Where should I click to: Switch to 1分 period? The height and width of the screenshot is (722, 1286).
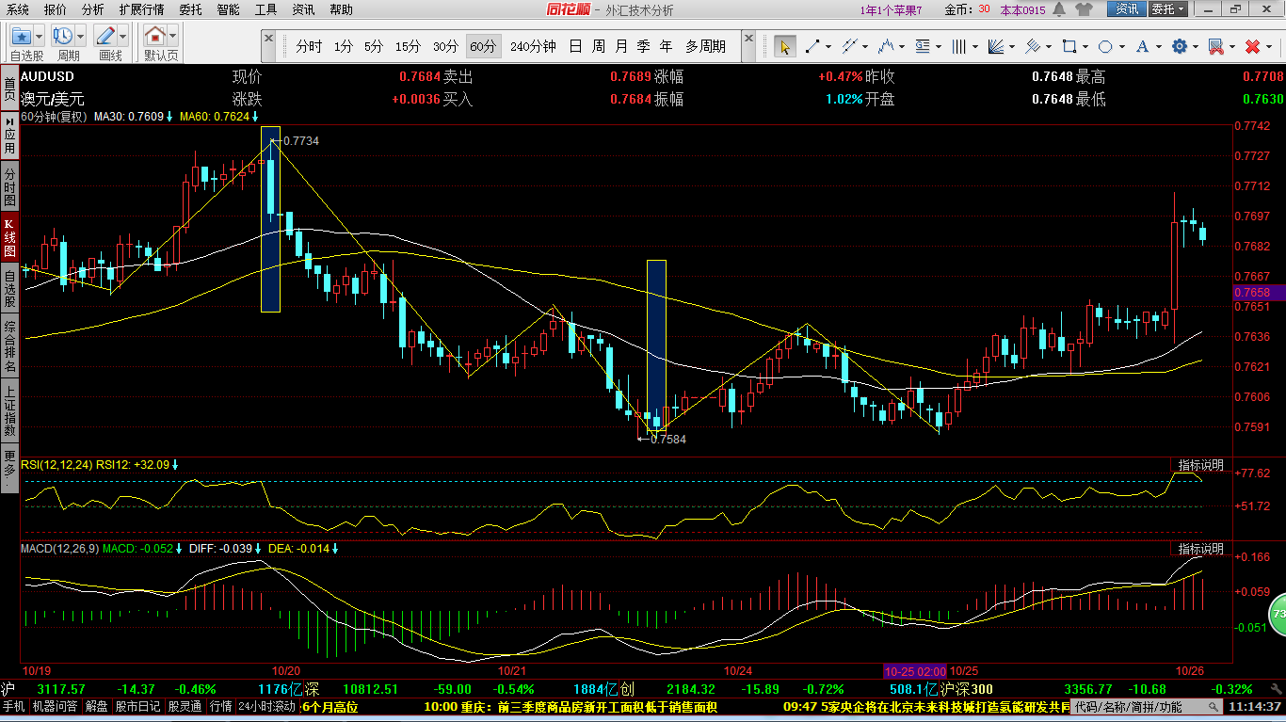tap(344, 46)
